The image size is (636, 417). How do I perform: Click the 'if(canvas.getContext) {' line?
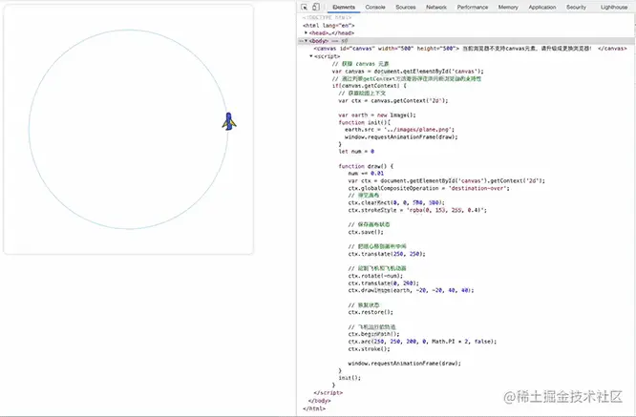point(370,86)
